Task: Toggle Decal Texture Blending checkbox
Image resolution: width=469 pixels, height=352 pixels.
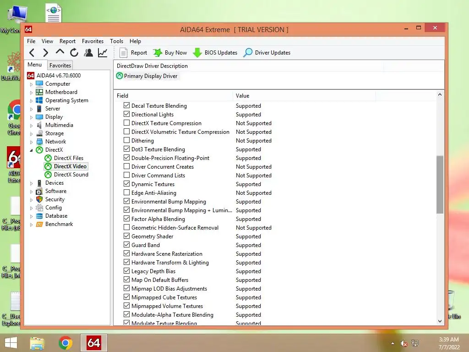Action: click(x=126, y=105)
